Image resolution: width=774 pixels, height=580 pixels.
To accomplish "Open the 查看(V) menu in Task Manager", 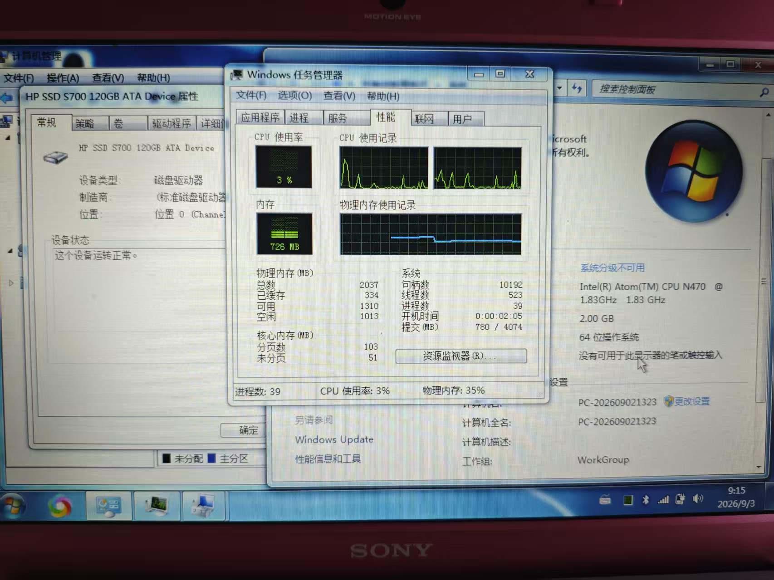I will tap(339, 96).
